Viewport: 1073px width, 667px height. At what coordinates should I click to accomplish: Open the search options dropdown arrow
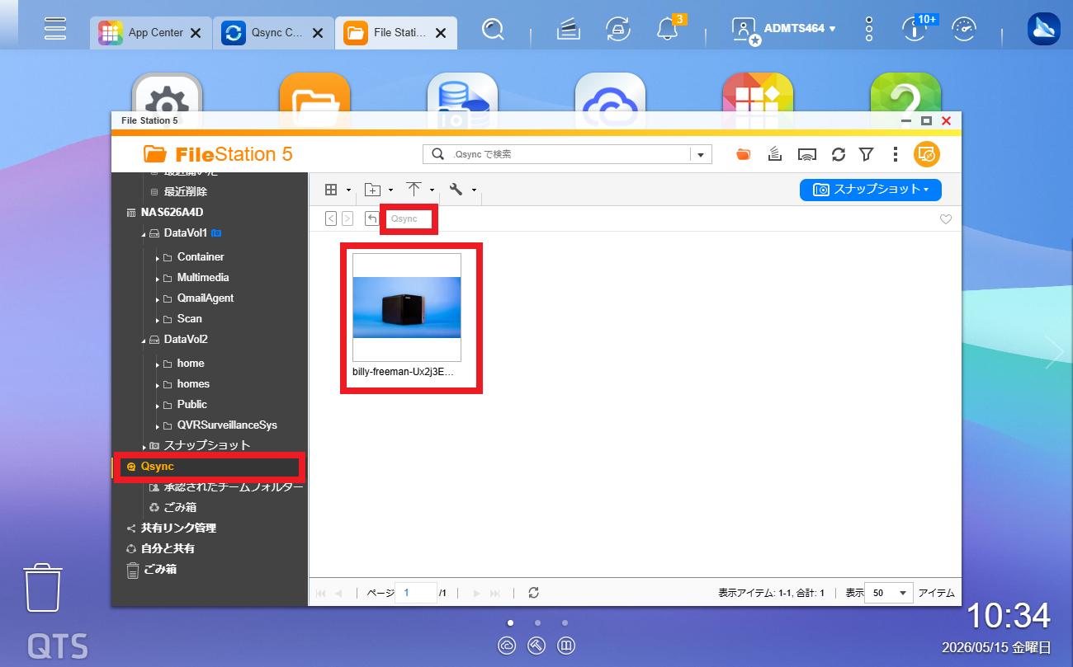(x=702, y=154)
